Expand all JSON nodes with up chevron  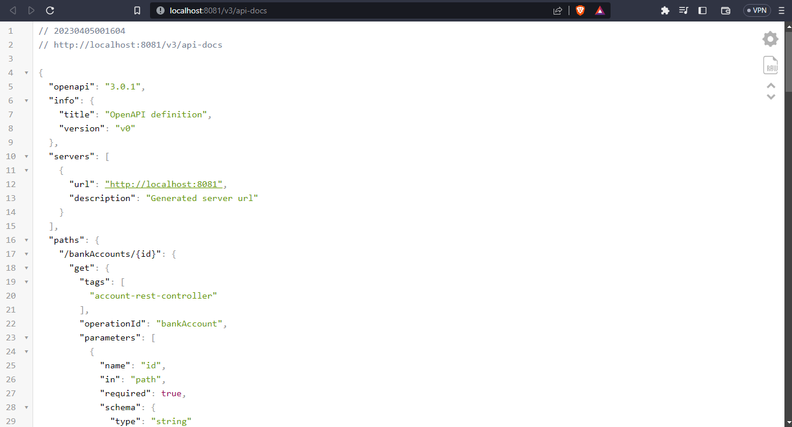tap(771, 85)
